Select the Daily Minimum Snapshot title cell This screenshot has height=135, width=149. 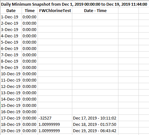point(74,4)
